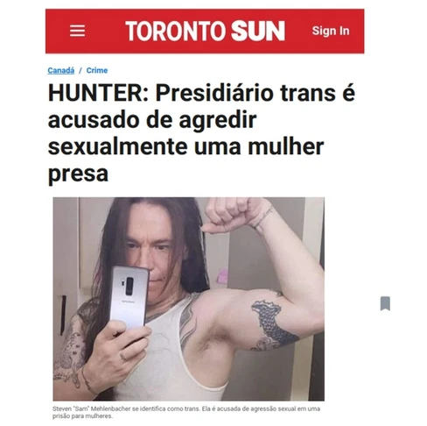Screen dimensions: 427x426
Task: Select the word presa ending the headline
Action: pos(78,174)
